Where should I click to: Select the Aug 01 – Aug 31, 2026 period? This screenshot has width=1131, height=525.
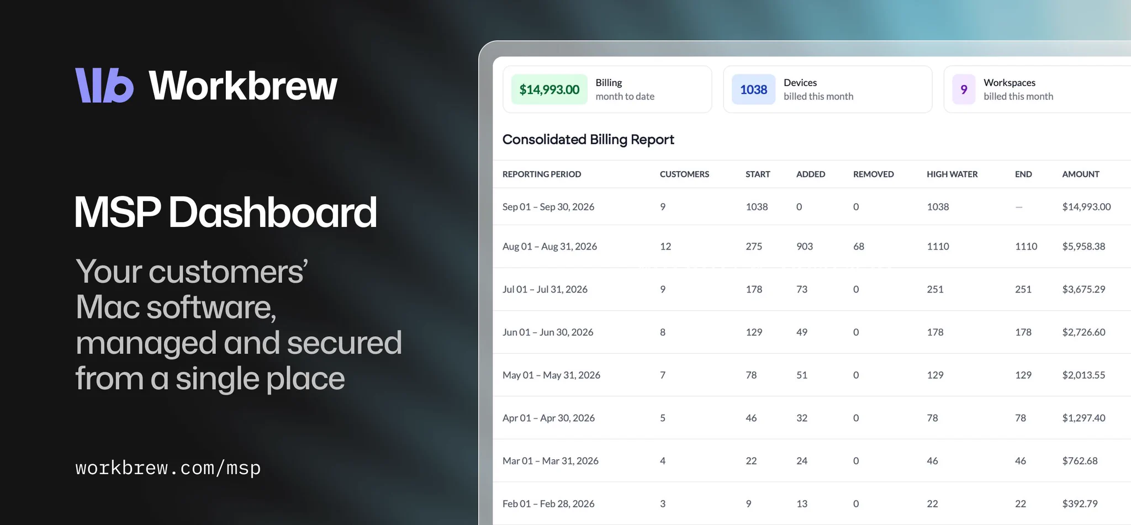pos(549,246)
